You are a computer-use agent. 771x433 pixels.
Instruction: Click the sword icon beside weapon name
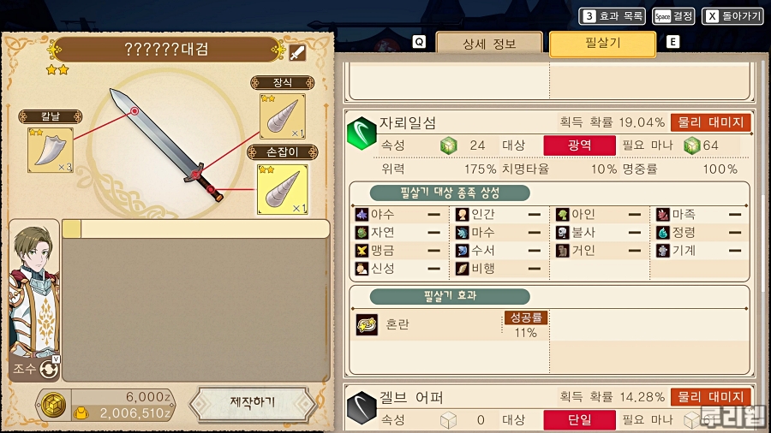click(x=297, y=52)
